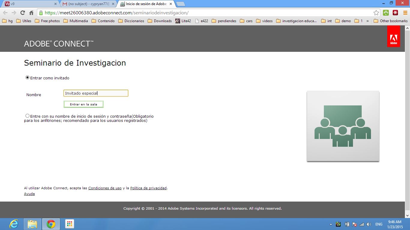The width and height of the screenshot is (410, 230).
Task: Click the meeting room people illustration
Action: point(343,126)
